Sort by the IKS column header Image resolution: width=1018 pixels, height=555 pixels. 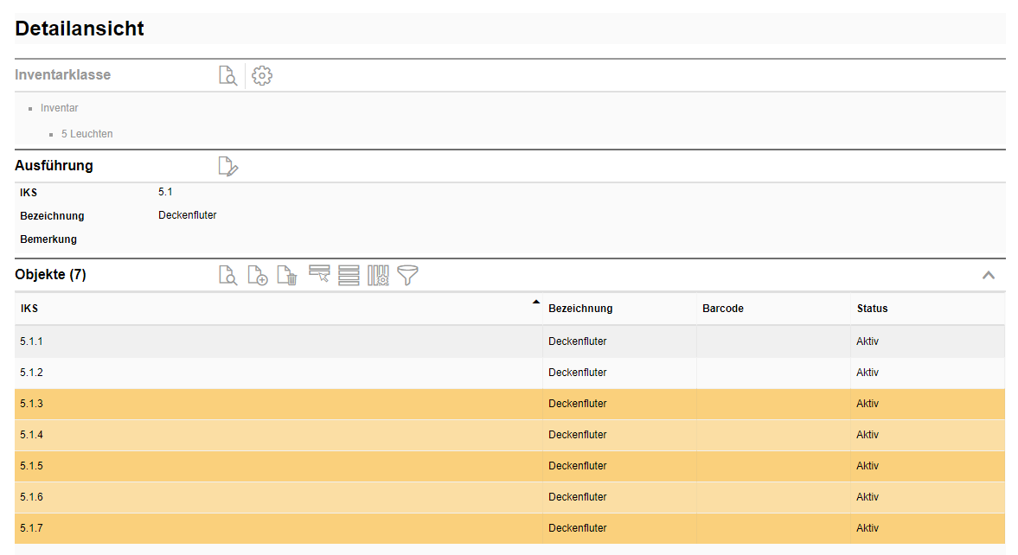click(x=29, y=309)
